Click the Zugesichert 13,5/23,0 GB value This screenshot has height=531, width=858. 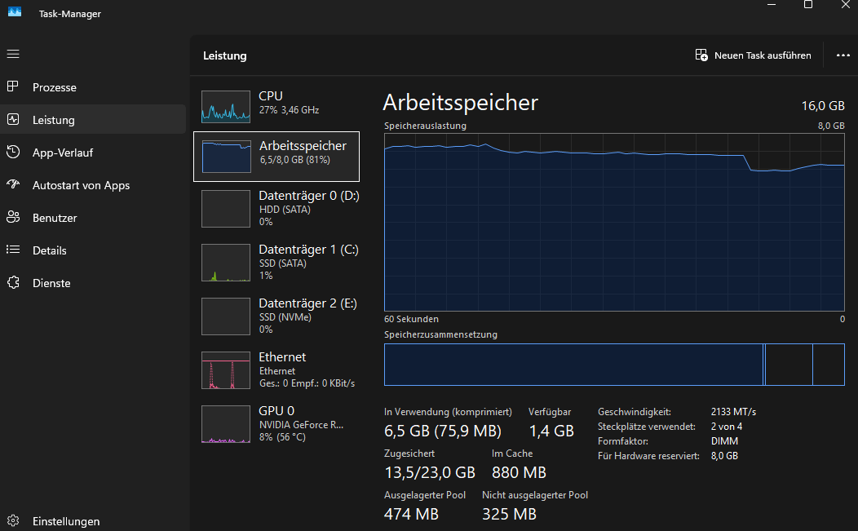point(430,472)
